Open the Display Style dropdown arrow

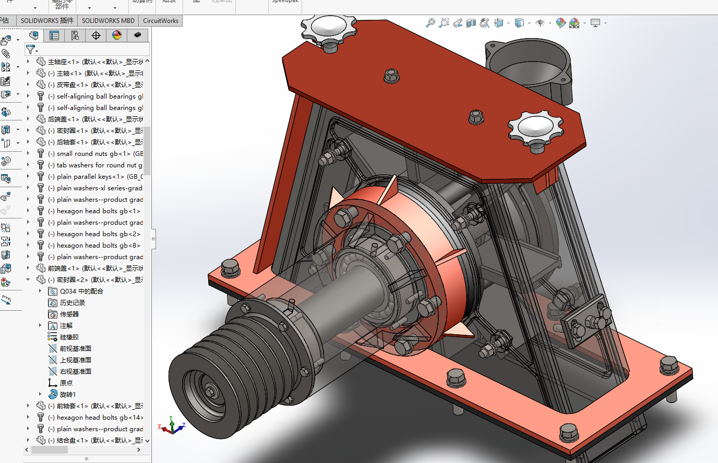pyautogui.click(x=529, y=23)
